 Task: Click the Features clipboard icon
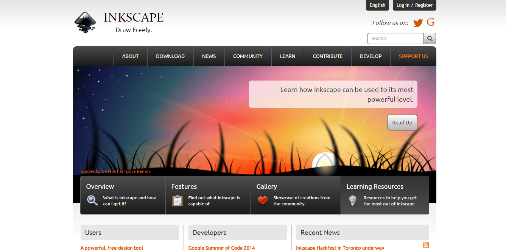177,200
